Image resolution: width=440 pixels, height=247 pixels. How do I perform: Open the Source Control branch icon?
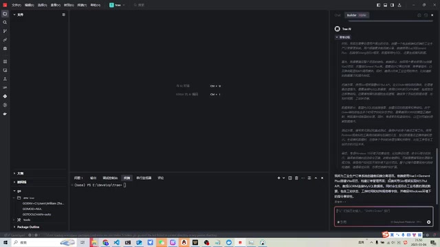[5, 31]
